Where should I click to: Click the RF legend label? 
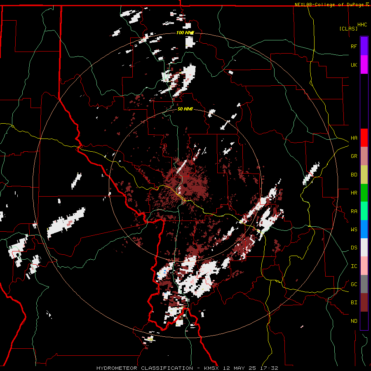point(354,46)
